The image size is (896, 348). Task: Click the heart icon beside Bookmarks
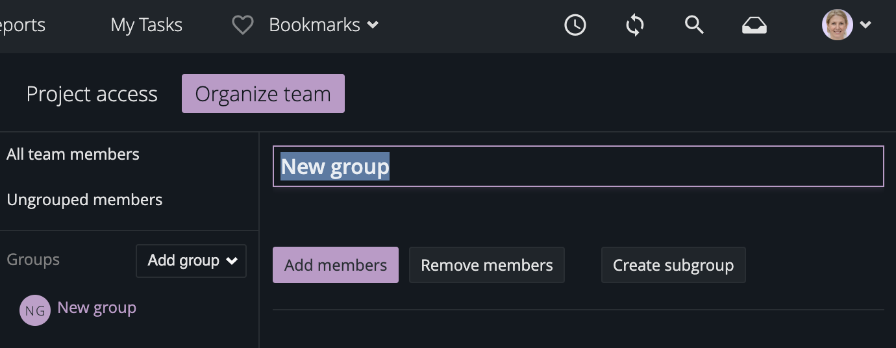point(242,25)
